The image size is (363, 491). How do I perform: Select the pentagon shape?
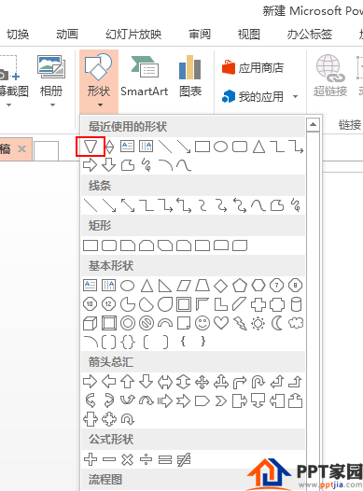click(x=240, y=286)
